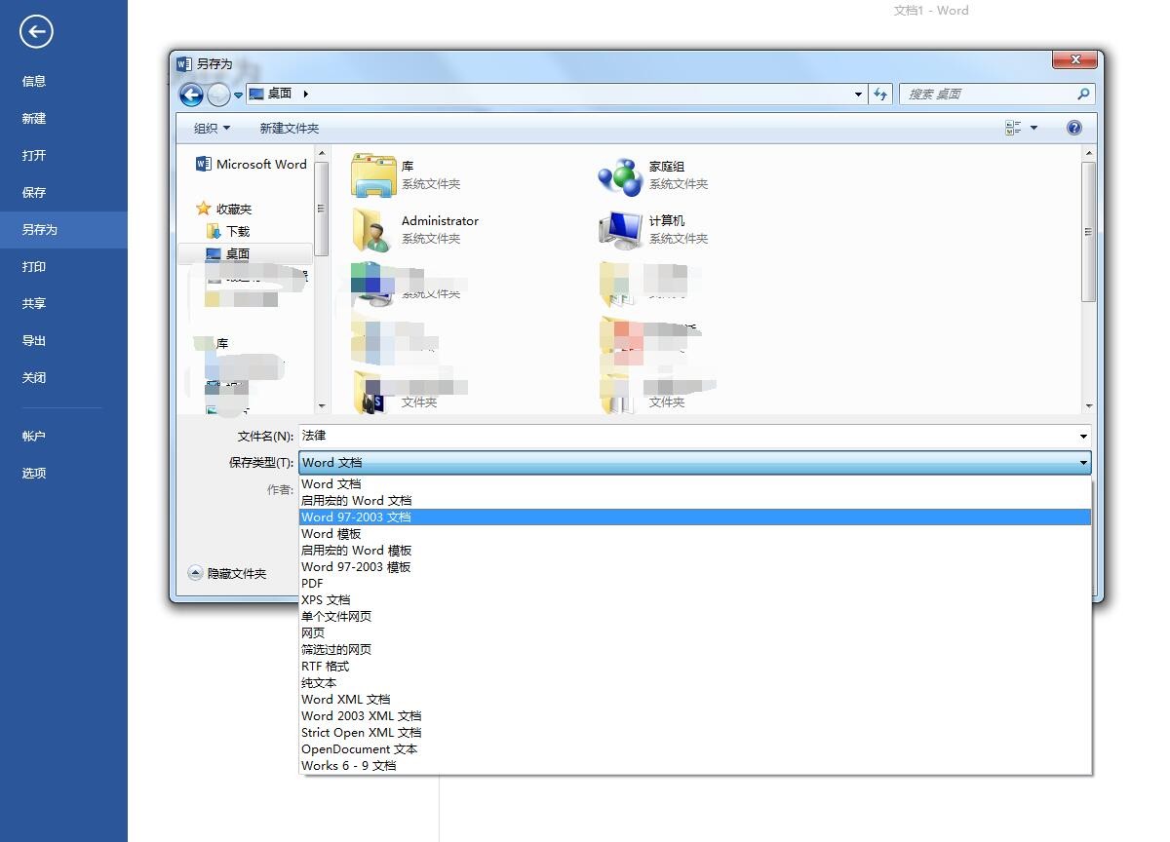Select 桌面 in navigation pane
The height and width of the screenshot is (842, 1170).
click(x=228, y=253)
